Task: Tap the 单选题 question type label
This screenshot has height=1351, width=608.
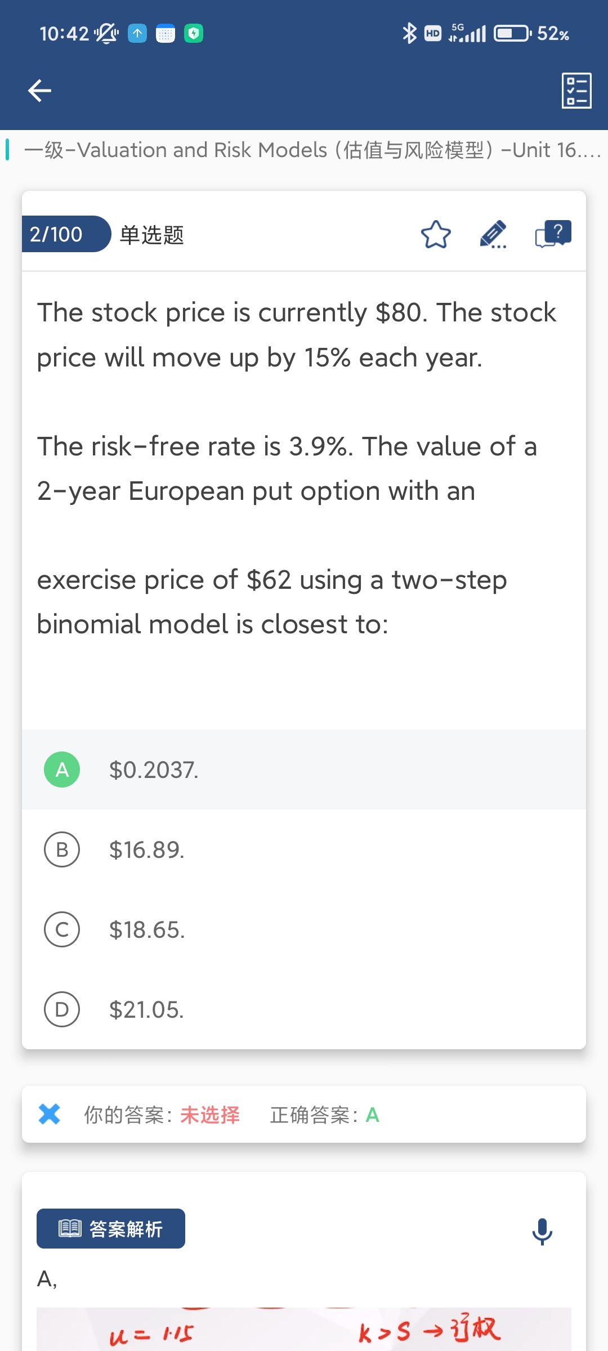Action: pyautogui.click(x=152, y=235)
